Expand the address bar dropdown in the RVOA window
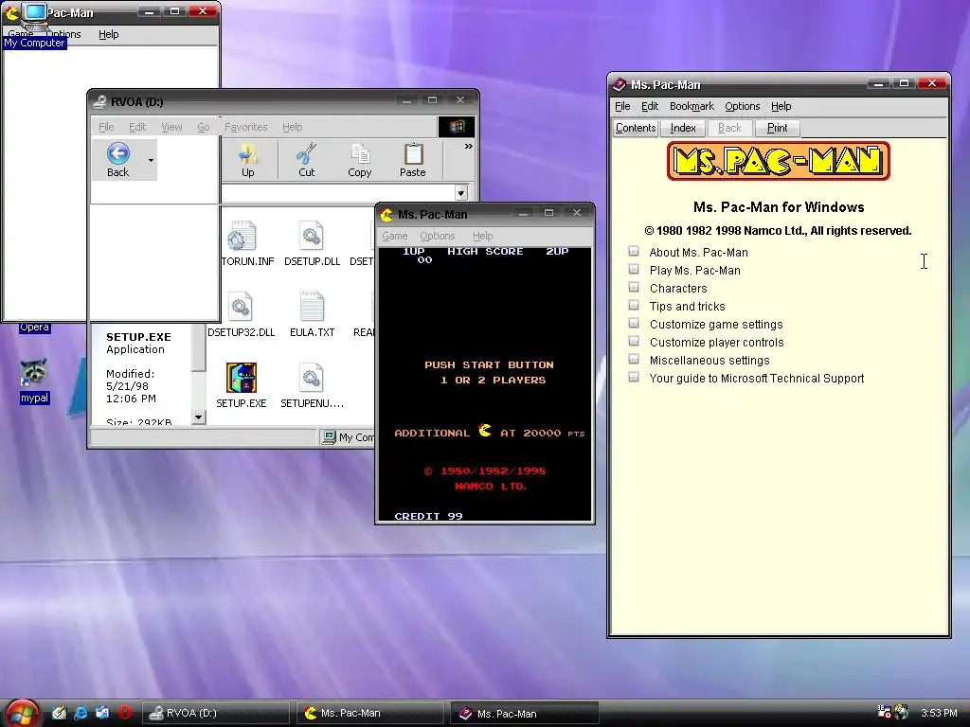The width and height of the screenshot is (970, 727). point(461,193)
